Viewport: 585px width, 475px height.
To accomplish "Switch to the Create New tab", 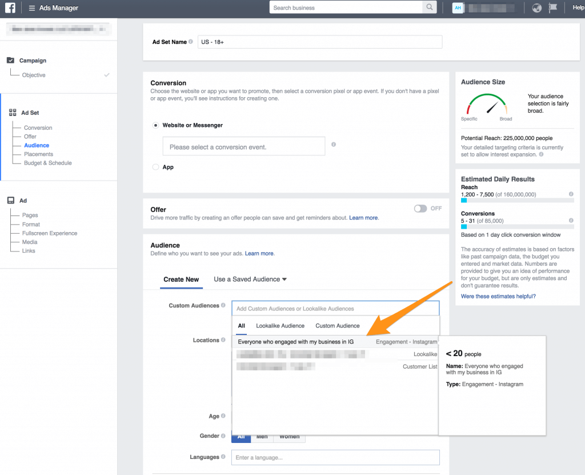I will 181,279.
